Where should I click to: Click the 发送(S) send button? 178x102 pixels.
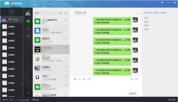133,94
